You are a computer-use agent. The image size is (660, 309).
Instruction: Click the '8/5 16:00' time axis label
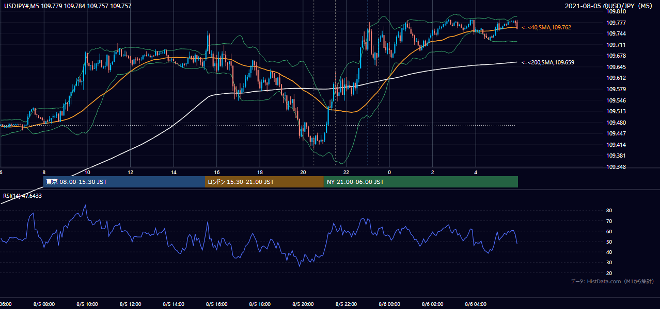click(x=217, y=304)
